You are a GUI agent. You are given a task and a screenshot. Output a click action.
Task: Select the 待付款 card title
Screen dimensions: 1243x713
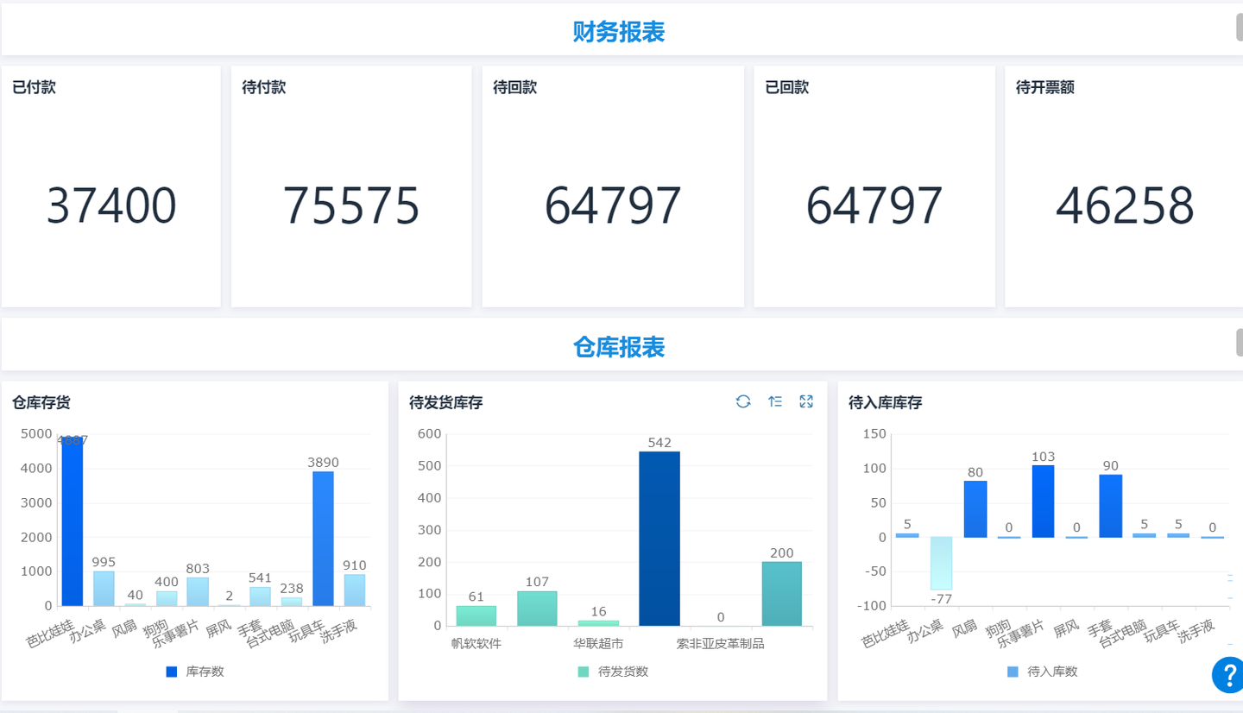(264, 87)
